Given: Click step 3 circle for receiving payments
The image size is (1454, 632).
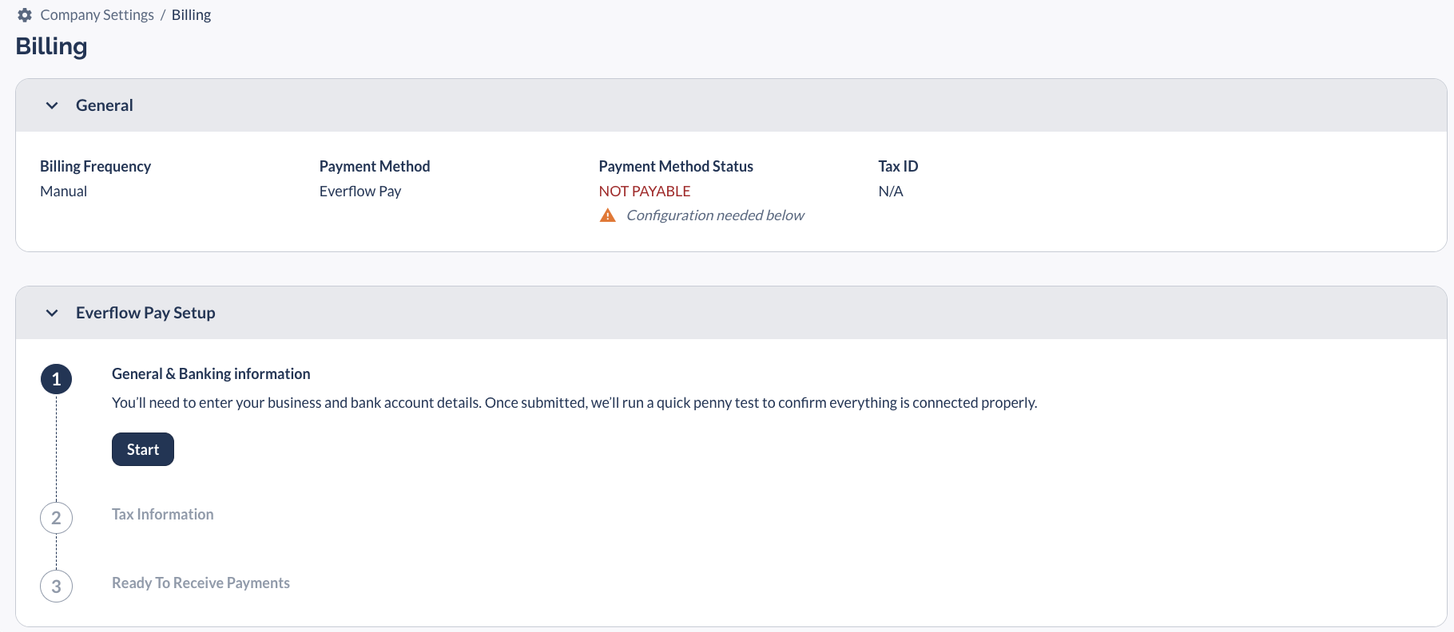Looking at the screenshot, I should click(x=56, y=586).
